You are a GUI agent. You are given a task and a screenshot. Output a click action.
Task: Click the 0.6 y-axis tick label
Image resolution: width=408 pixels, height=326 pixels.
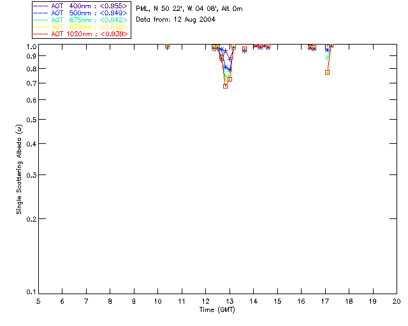31,100
